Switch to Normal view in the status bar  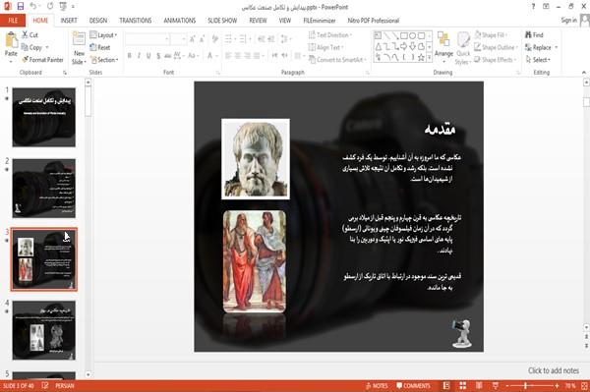pos(446,385)
